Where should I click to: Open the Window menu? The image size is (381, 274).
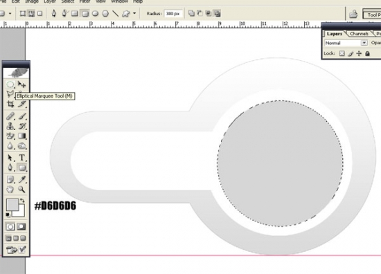pyautogui.click(x=120, y=1)
